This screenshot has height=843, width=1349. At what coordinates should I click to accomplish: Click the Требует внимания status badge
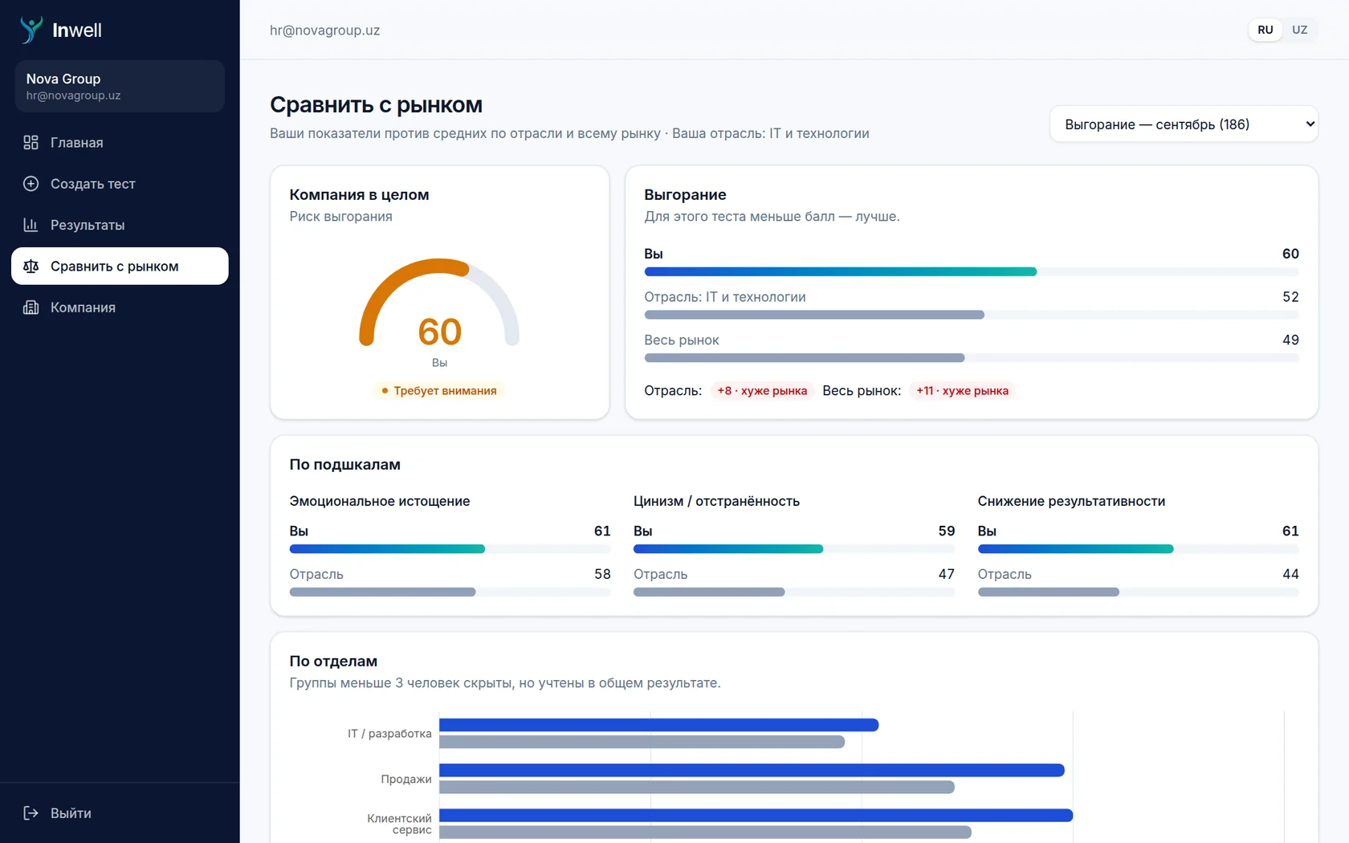pyautogui.click(x=439, y=391)
